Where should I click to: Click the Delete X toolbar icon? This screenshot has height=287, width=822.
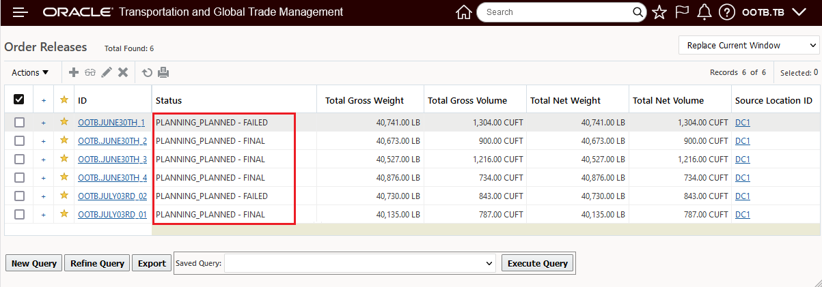pyautogui.click(x=123, y=72)
